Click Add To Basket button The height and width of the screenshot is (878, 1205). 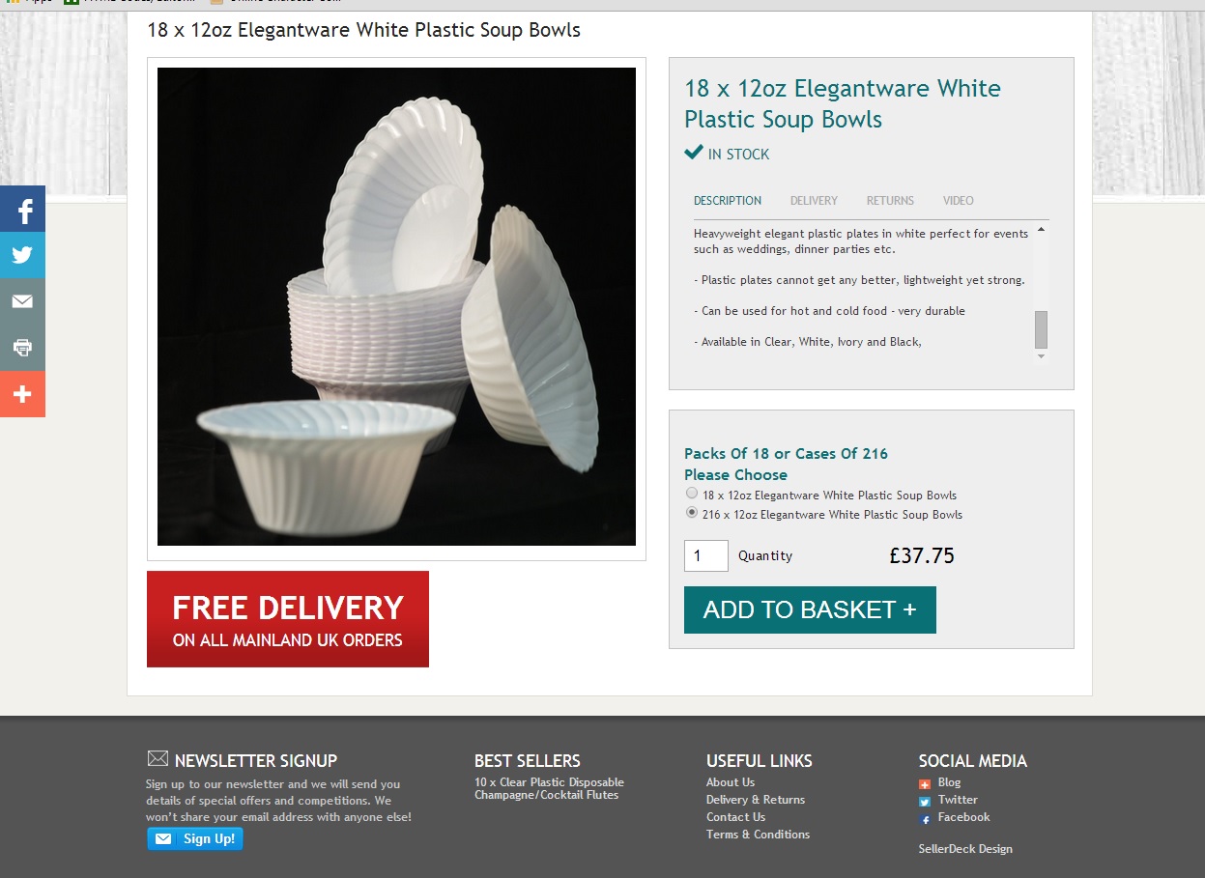tap(810, 609)
